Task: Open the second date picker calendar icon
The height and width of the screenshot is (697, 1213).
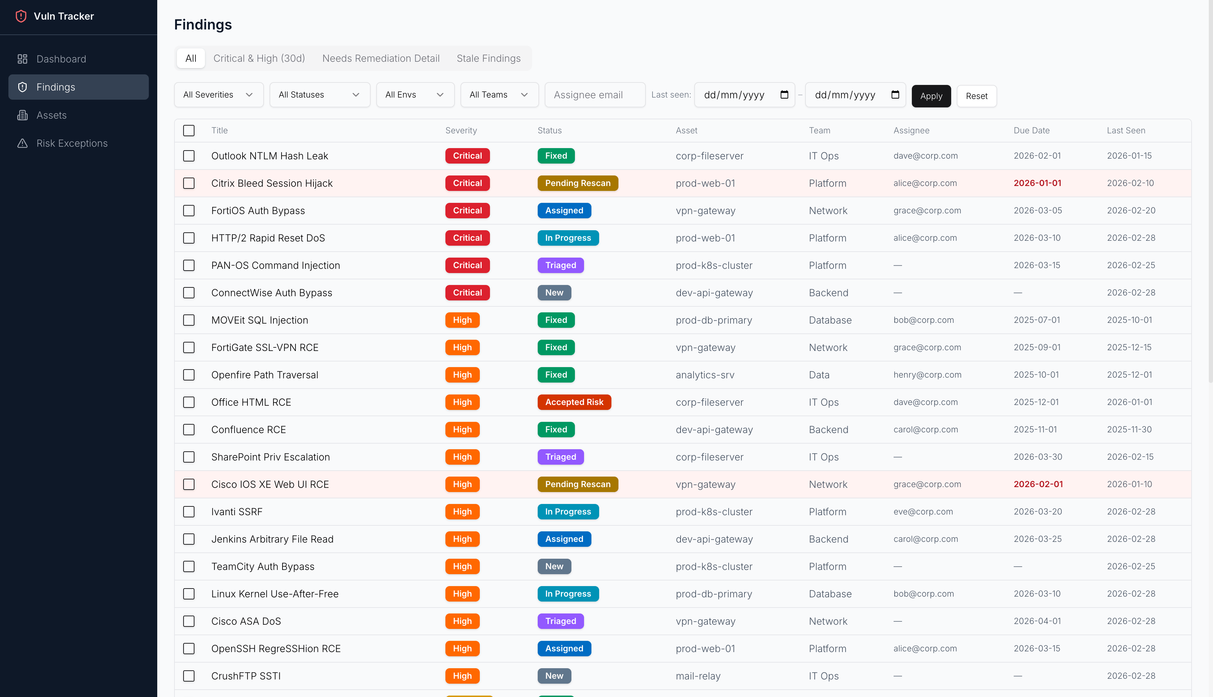Action: 896,95
